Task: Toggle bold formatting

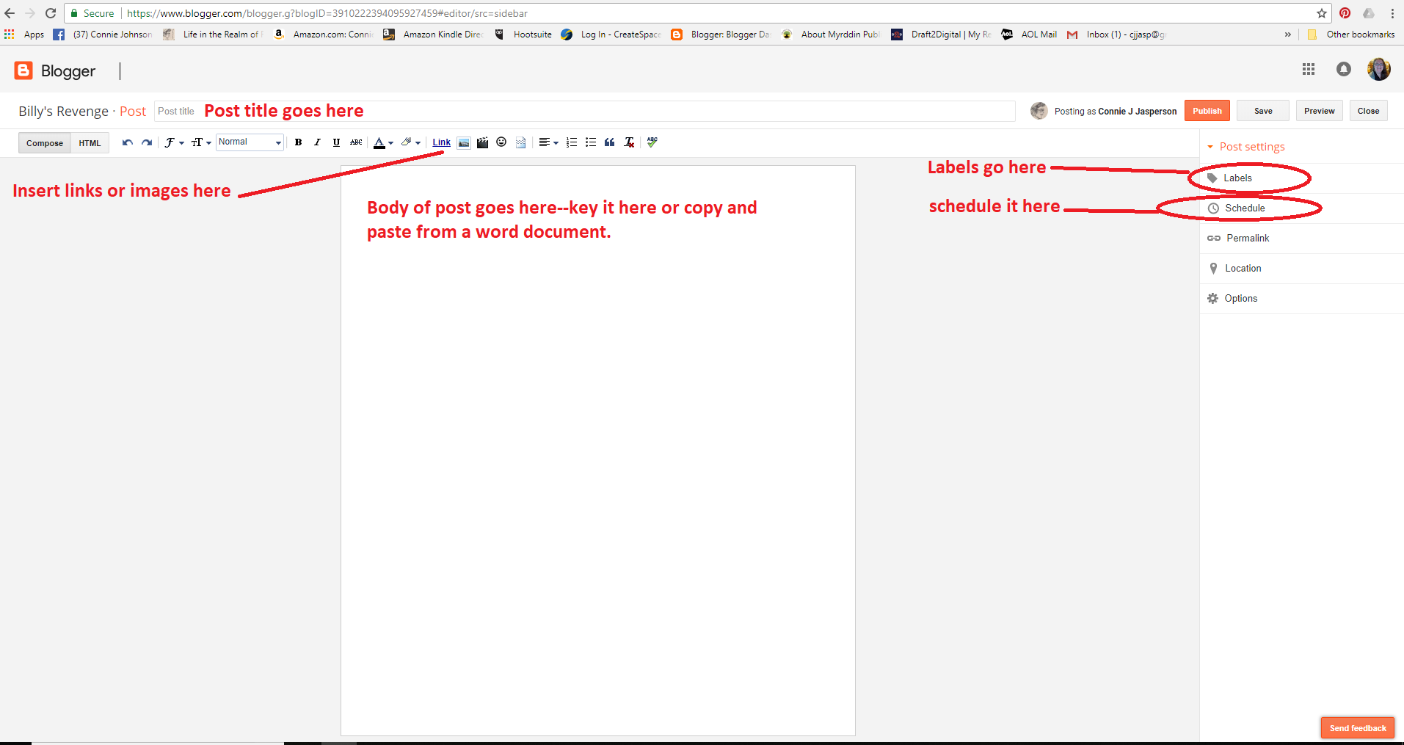Action: coord(298,142)
